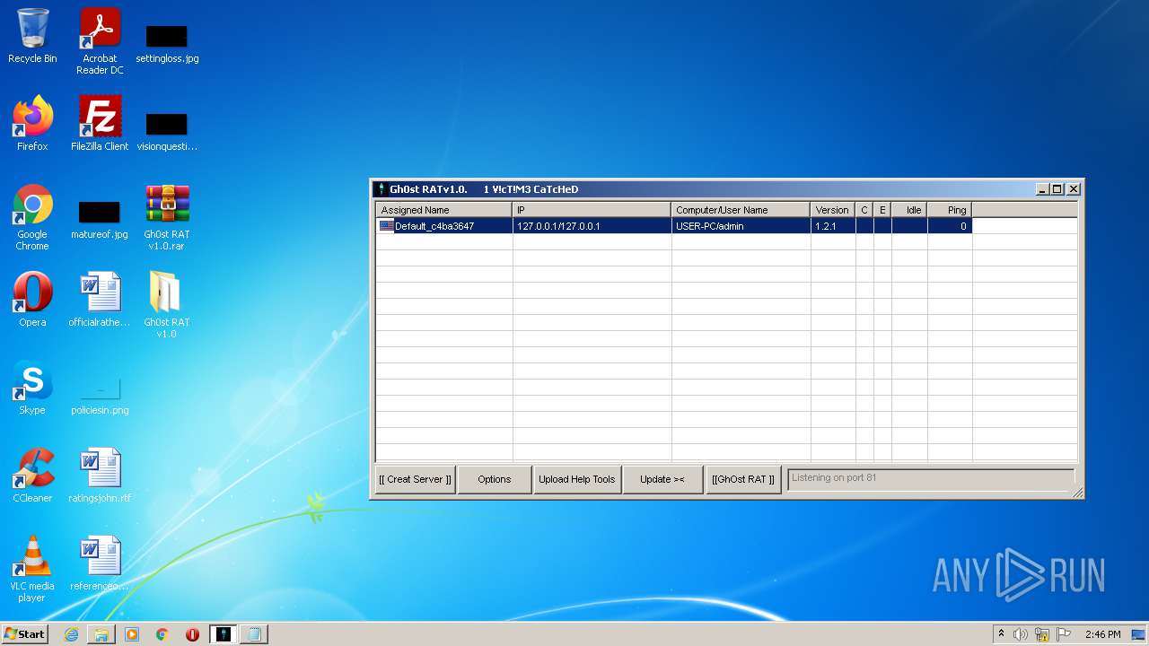Click the 127.0.0.1/127.0.0.1 IP cell

coord(592,226)
